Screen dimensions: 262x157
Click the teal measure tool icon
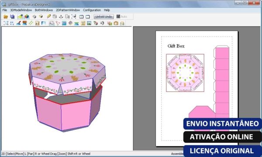click(76, 23)
